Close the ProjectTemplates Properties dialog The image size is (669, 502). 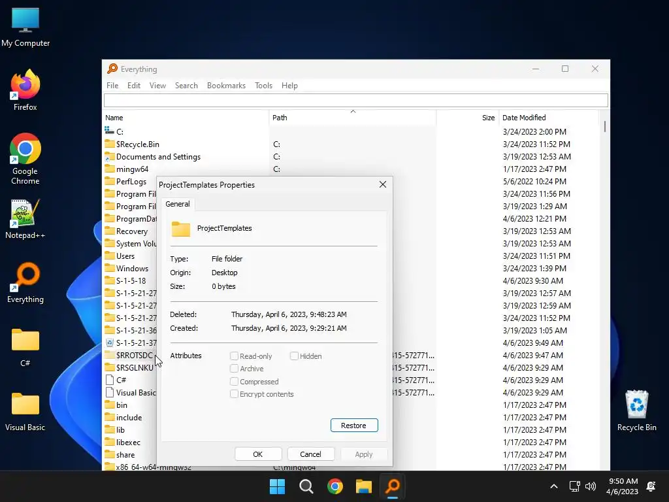tap(383, 184)
